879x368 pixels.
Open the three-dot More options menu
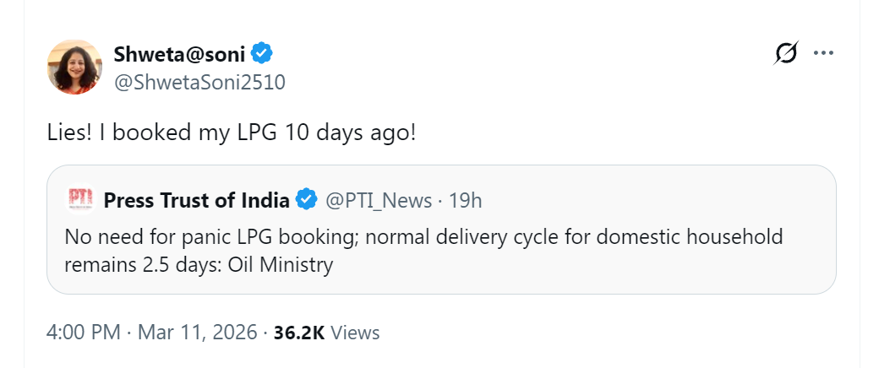823,53
